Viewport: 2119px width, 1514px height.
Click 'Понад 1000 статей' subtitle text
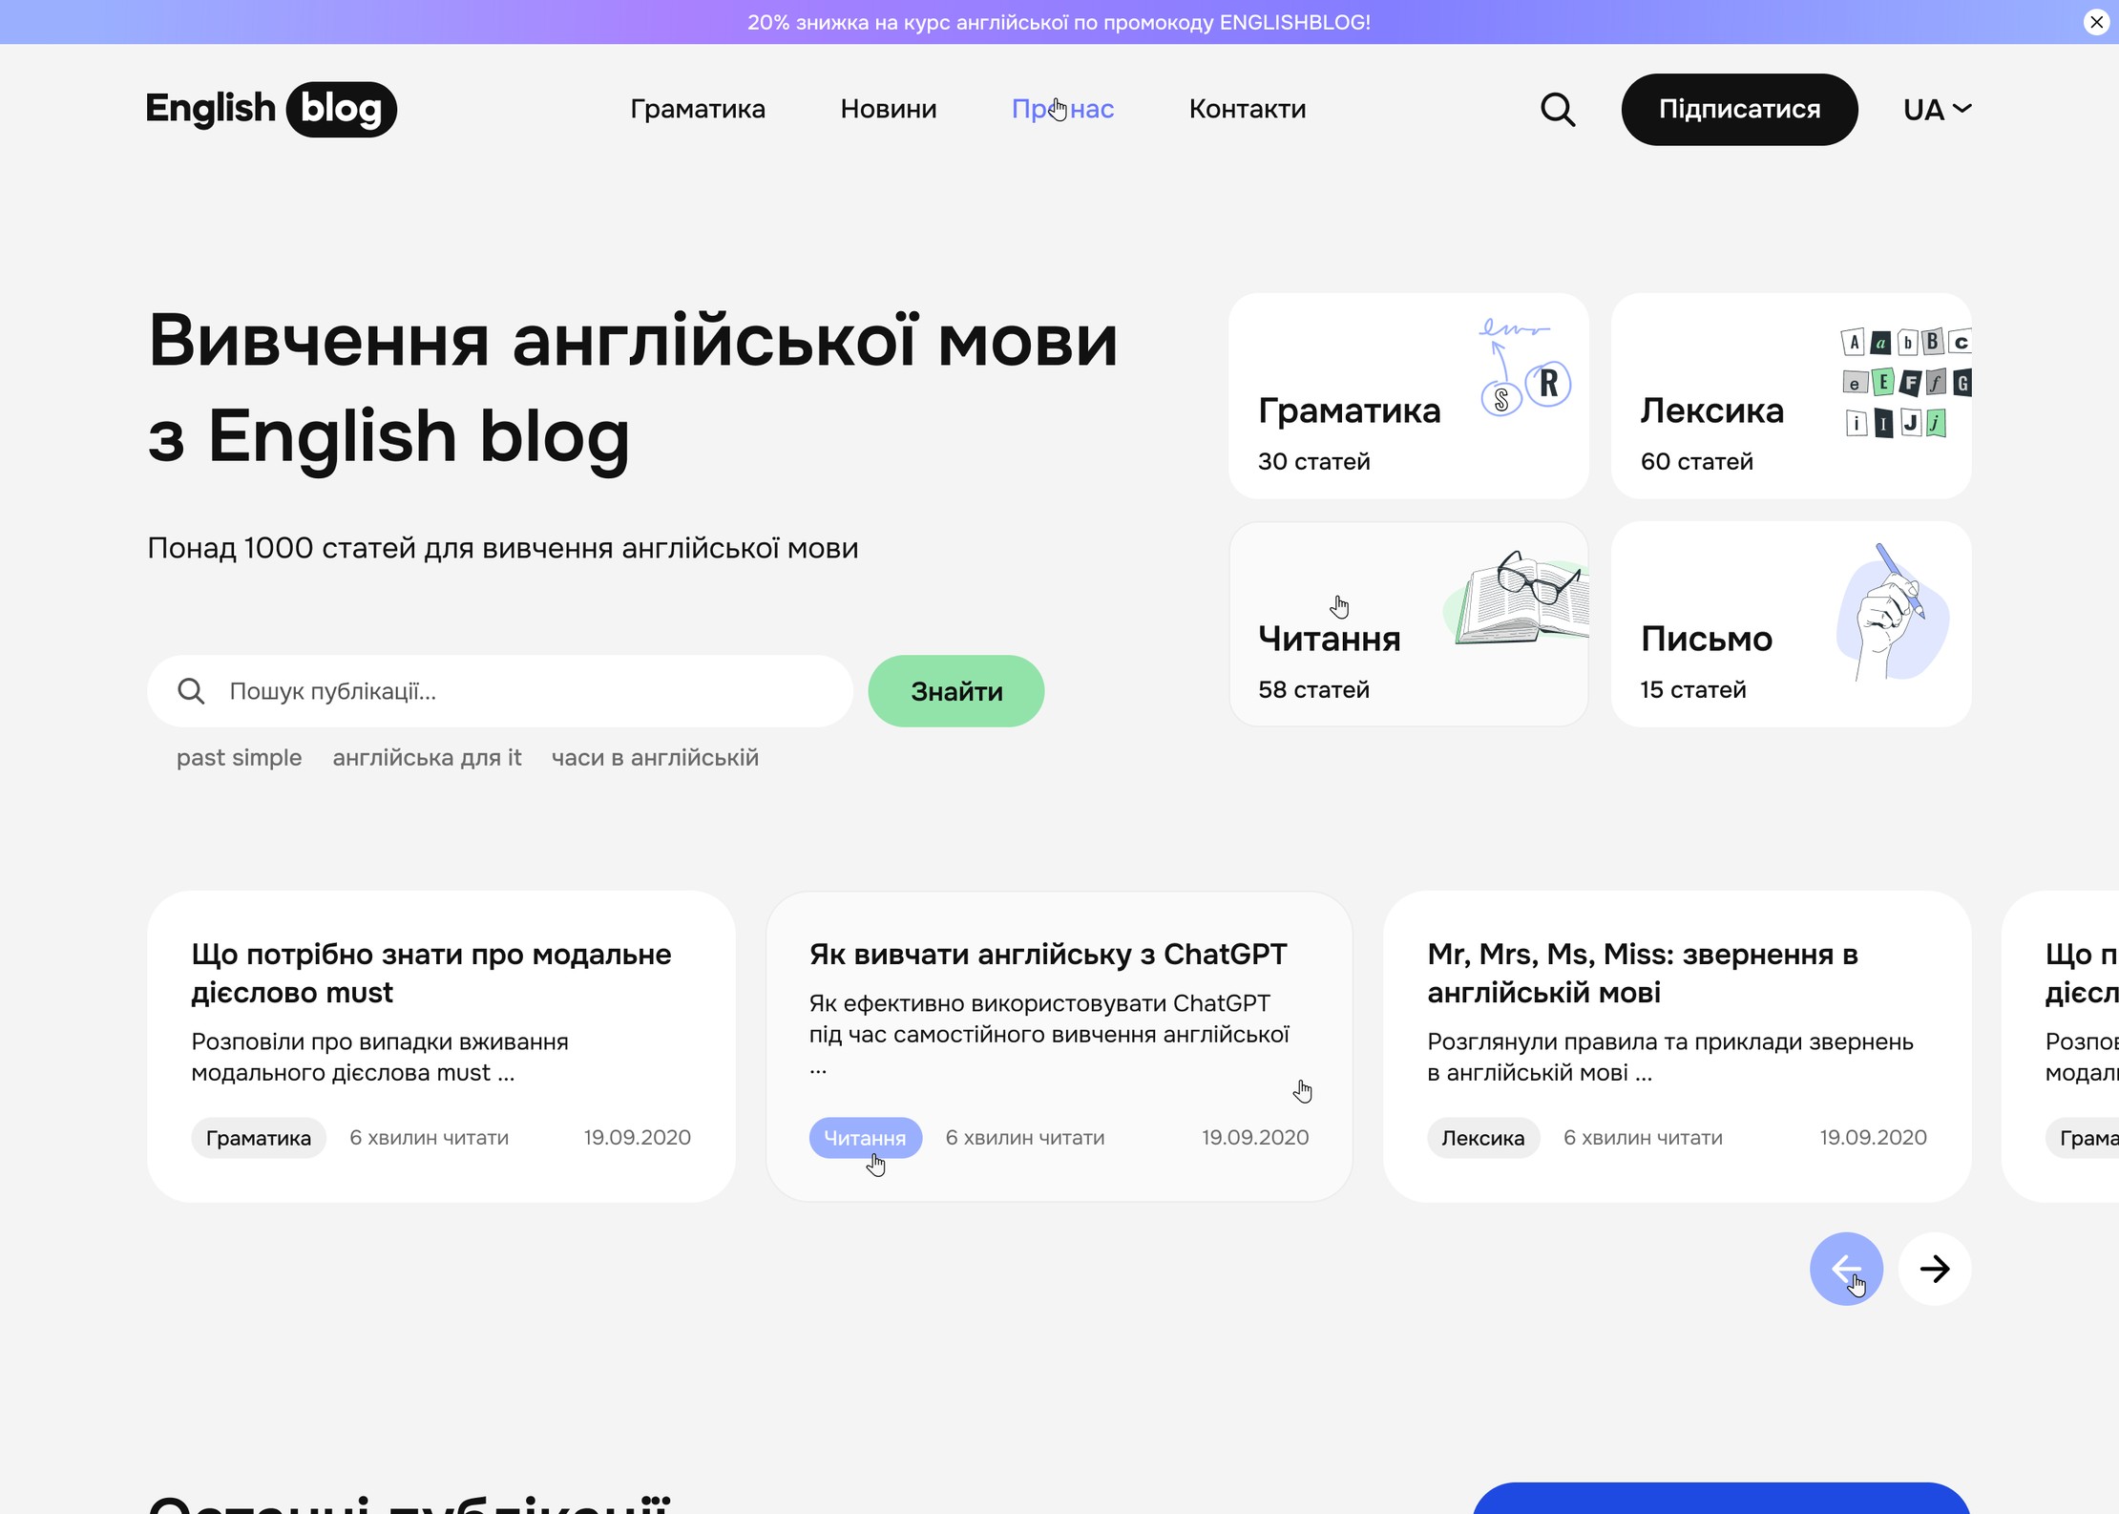coord(503,549)
